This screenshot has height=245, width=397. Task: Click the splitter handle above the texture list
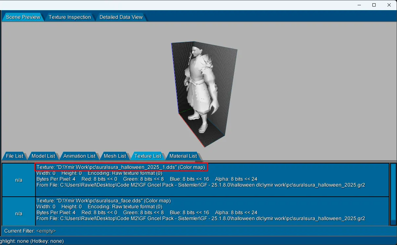(199, 161)
